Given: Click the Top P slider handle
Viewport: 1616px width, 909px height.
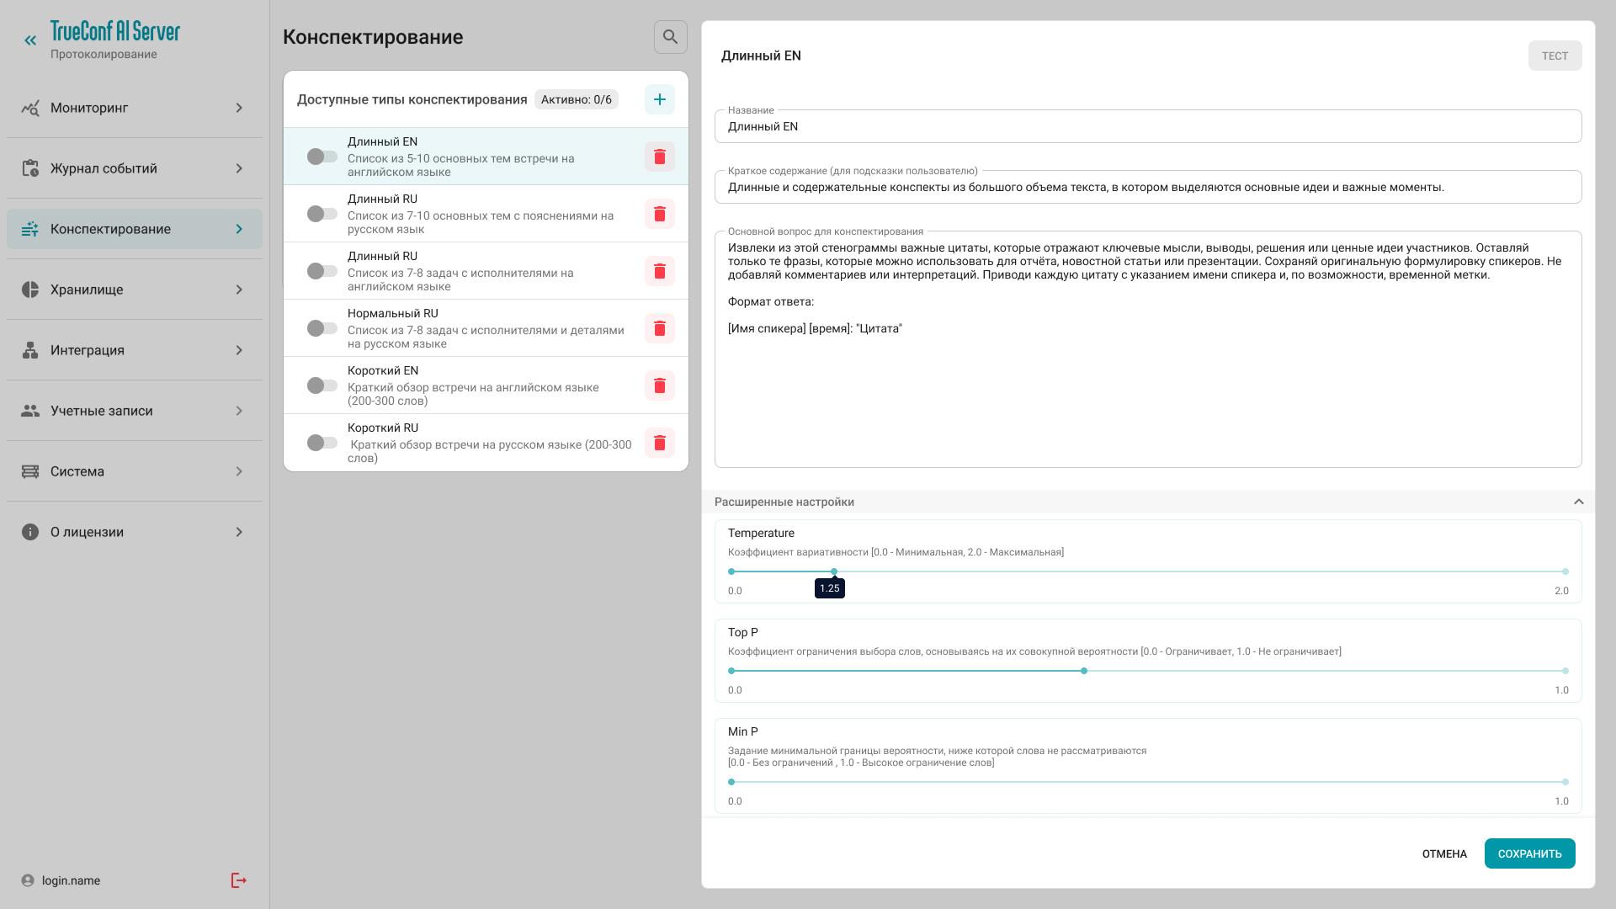Looking at the screenshot, I should click(1084, 671).
